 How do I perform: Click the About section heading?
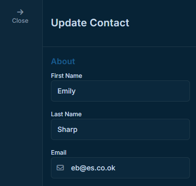[x=63, y=61]
